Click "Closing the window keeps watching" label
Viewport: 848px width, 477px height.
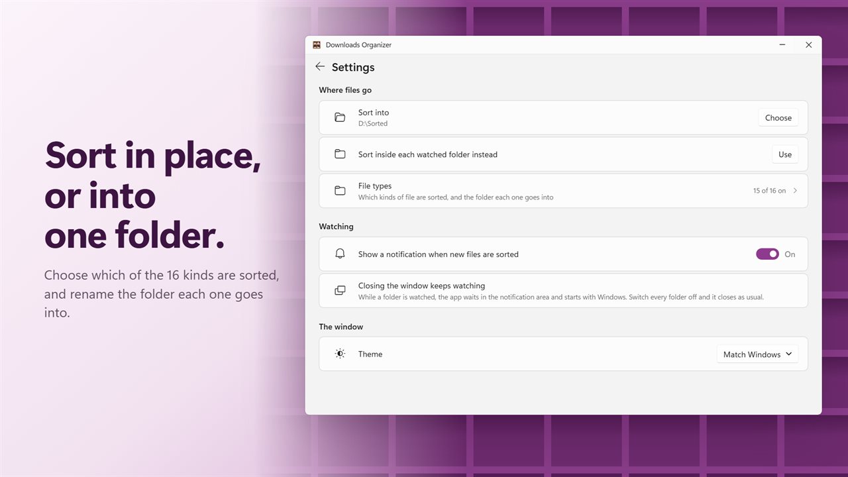click(x=421, y=286)
